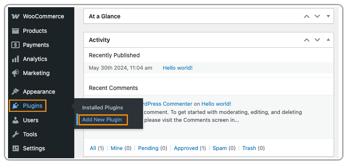Filter comments by Spam
Image resolution: width=347 pixels, height=165 pixels.
point(220,148)
